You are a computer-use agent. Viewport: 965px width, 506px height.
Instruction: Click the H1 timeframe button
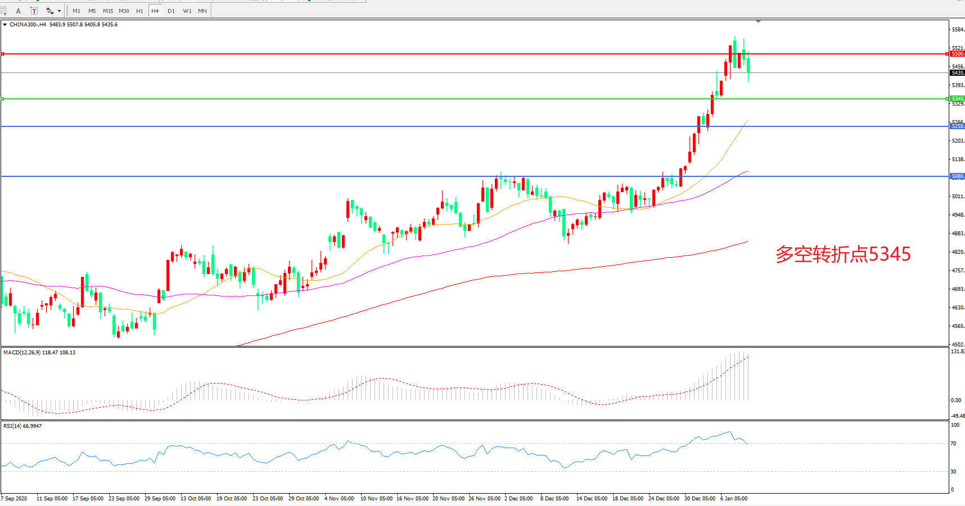[139, 11]
